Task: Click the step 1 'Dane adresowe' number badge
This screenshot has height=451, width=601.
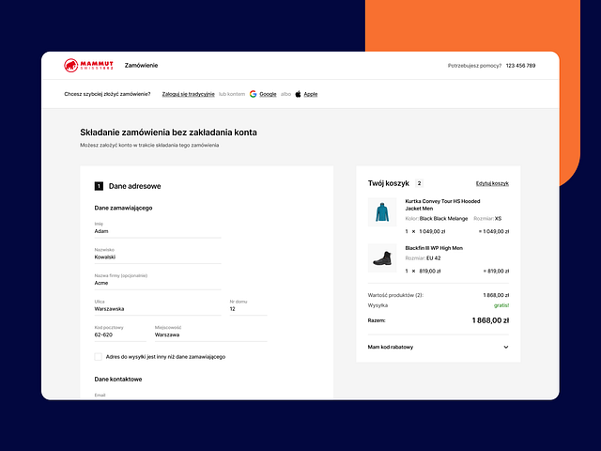Action: 99,186
